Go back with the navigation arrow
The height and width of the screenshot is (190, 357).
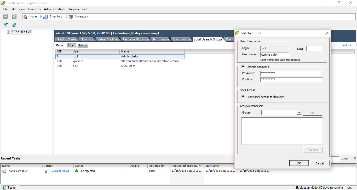5,16
